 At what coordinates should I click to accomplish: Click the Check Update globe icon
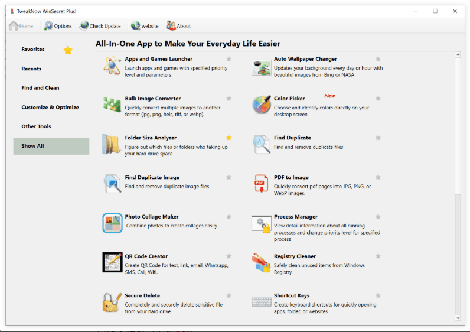(84, 26)
